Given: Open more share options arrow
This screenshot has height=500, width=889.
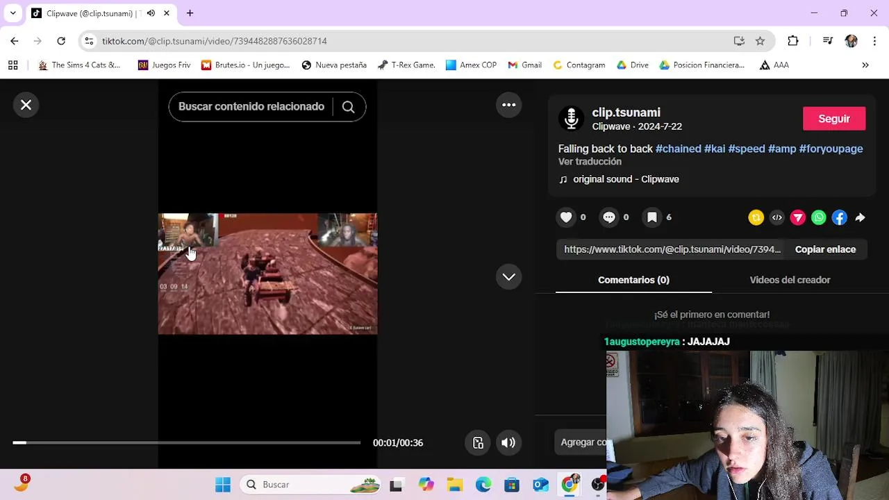Looking at the screenshot, I should pos(860,217).
